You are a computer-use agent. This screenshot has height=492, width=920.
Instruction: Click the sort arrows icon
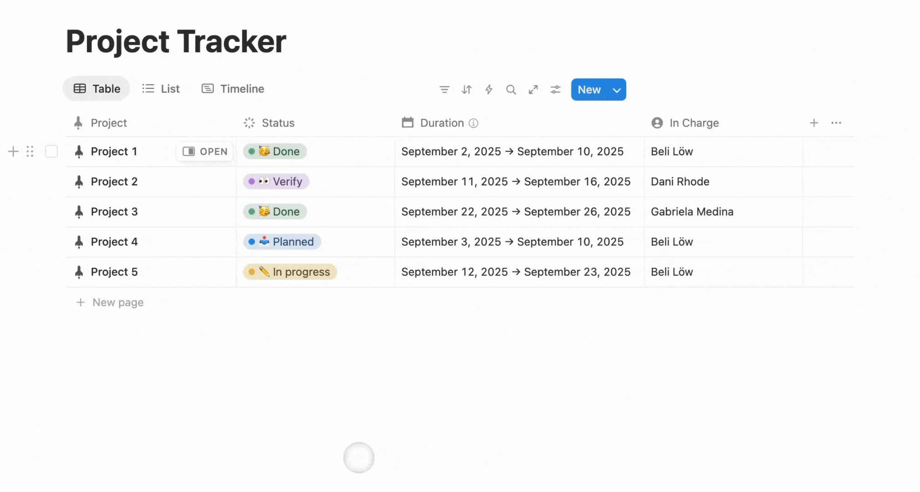[x=466, y=90]
